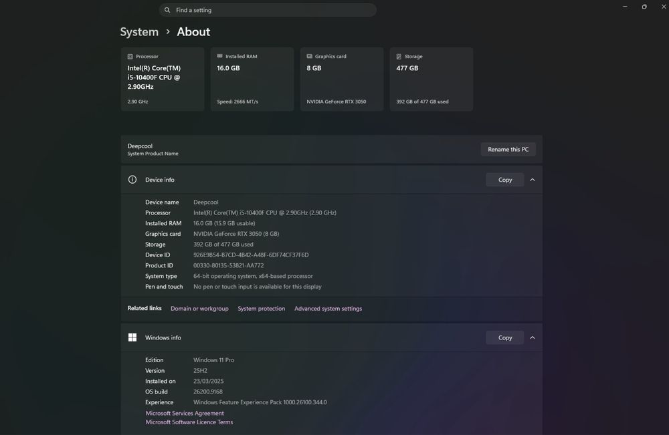Click the OS build value 26200.9168
Screen dimensions: 669x435
point(208,392)
